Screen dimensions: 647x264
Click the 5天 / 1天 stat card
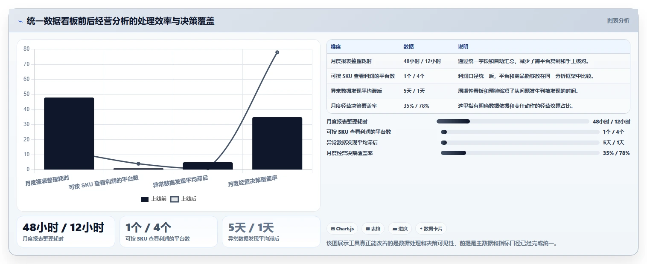271,232
